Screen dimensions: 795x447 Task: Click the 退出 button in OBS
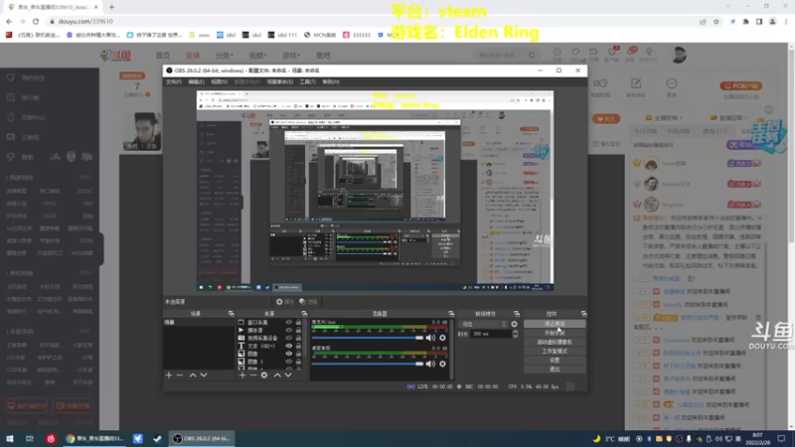[x=555, y=370]
